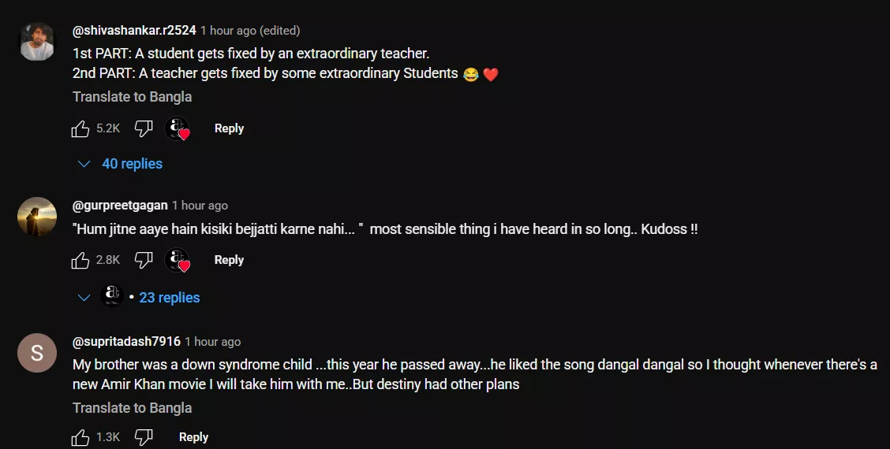Viewport: 890px width, 449px height.
Task: Expand the 23 replies thread
Action: (169, 298)
